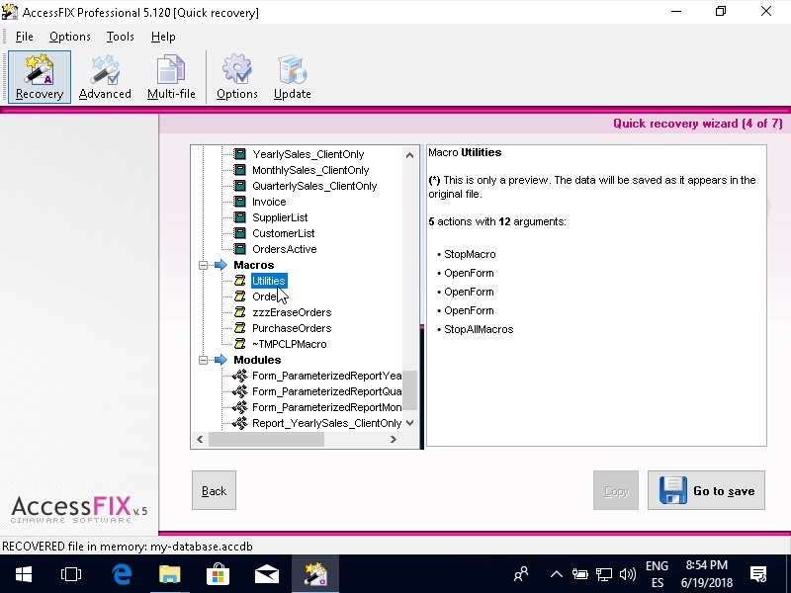Select the Invoice report icon

coord(239,202)
